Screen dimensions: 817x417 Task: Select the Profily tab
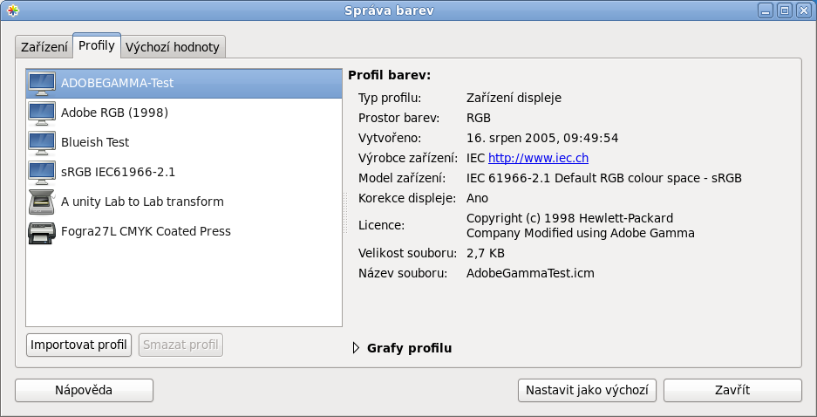[x=96, y=45]
